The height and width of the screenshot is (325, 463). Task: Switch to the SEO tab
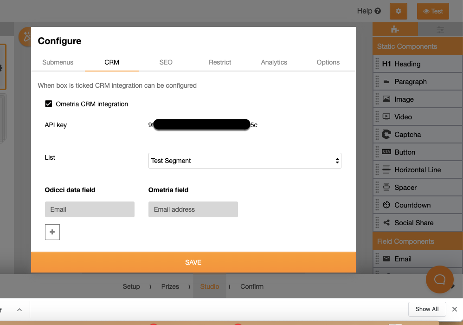[166, 62]
